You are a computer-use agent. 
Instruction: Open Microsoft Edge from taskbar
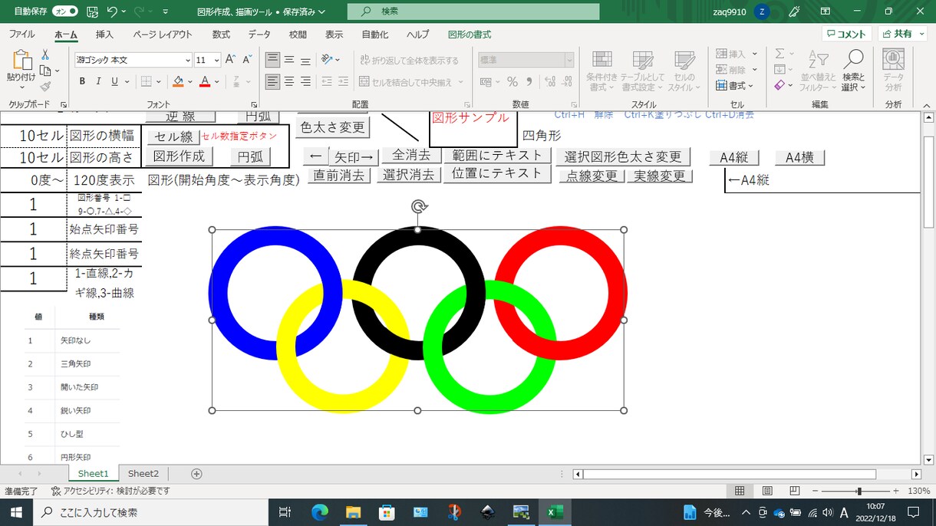pyautogui.click(x=320, y=512)
